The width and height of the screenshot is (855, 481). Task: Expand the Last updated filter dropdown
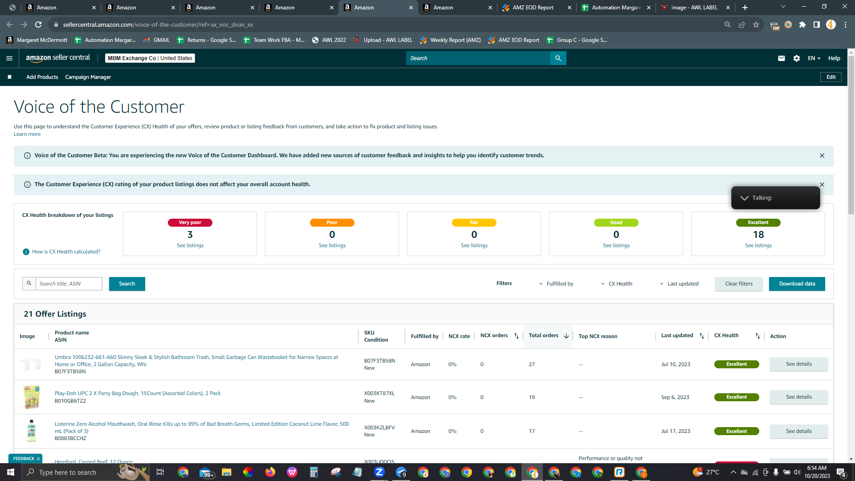(679, 284)
